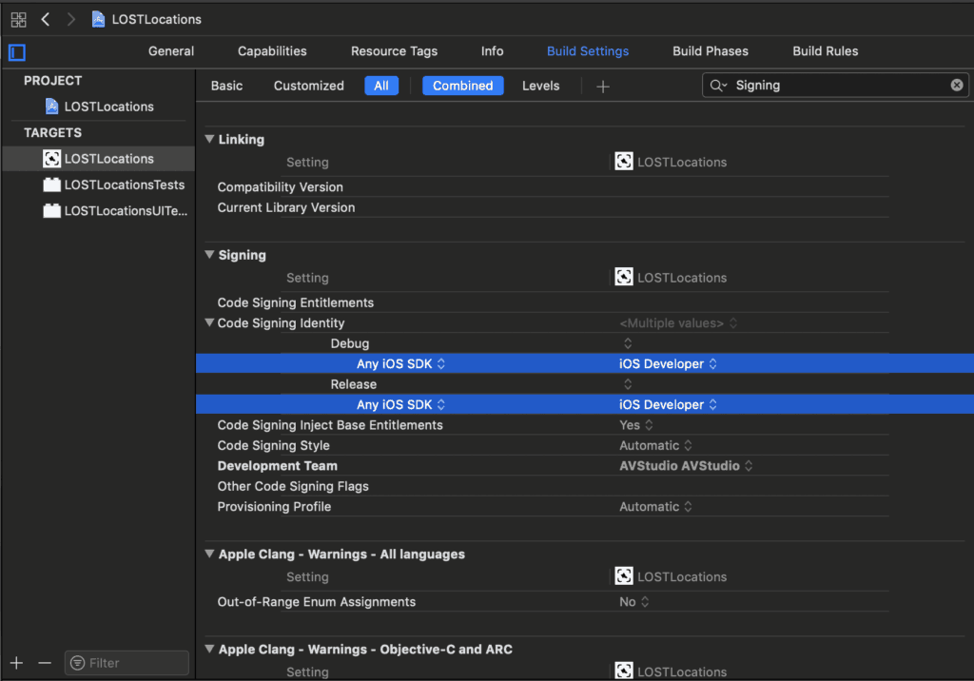
Task: Select Code Signing Inject Base Entitlements name
Action: 330,425
